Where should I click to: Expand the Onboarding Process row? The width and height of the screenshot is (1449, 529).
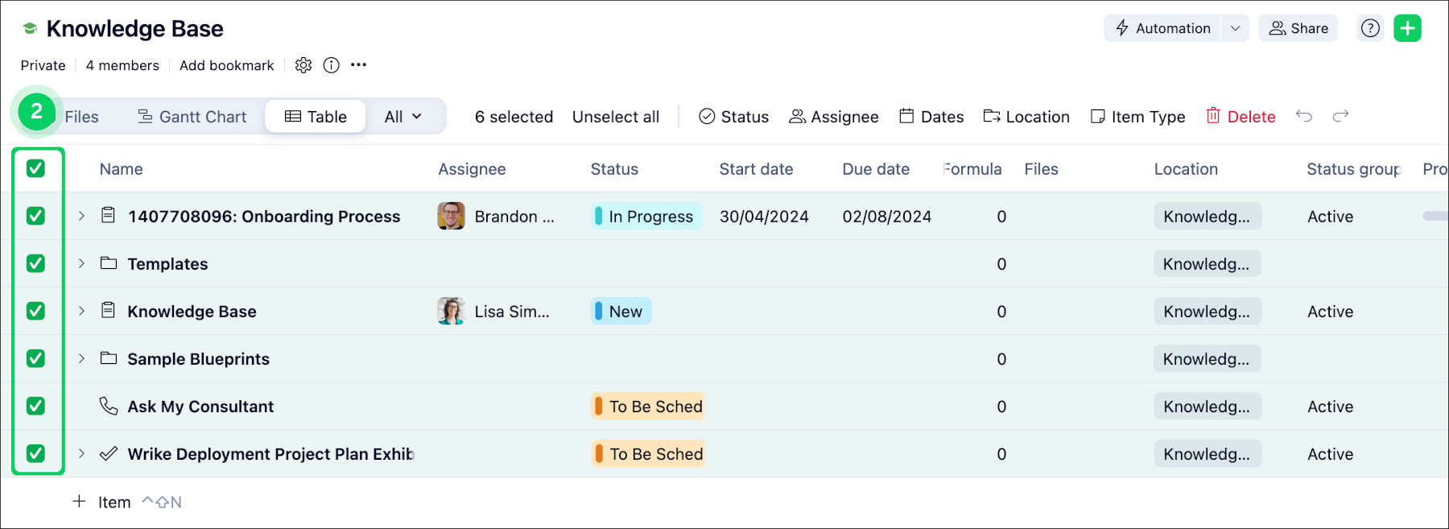point(81,216)
